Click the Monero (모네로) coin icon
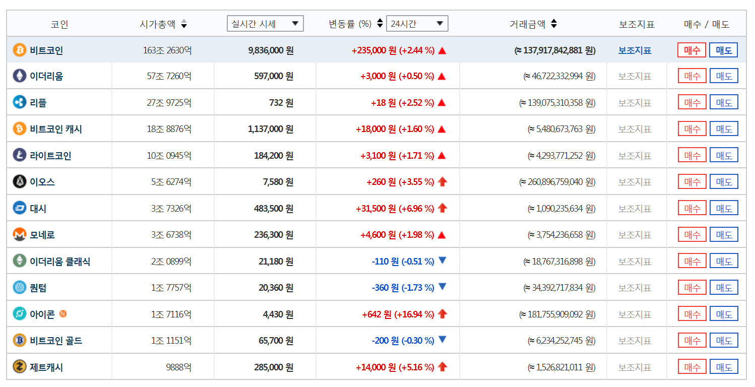 pos(20,234)
